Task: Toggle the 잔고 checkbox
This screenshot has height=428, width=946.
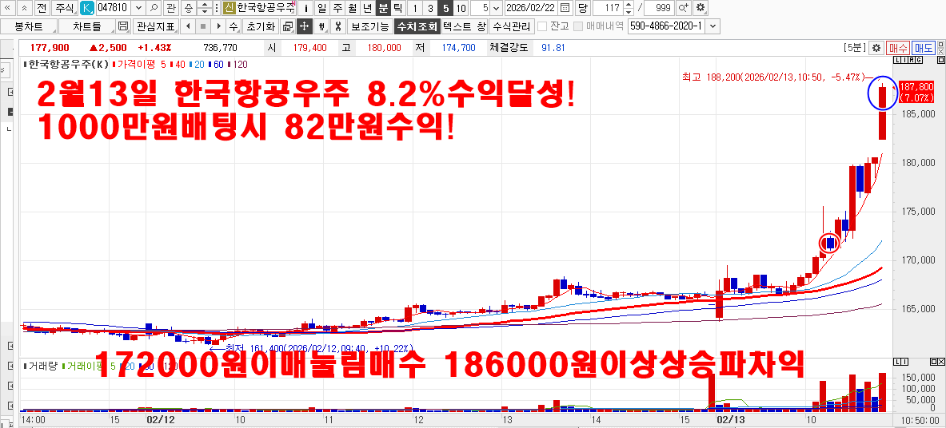Action: 542,26
